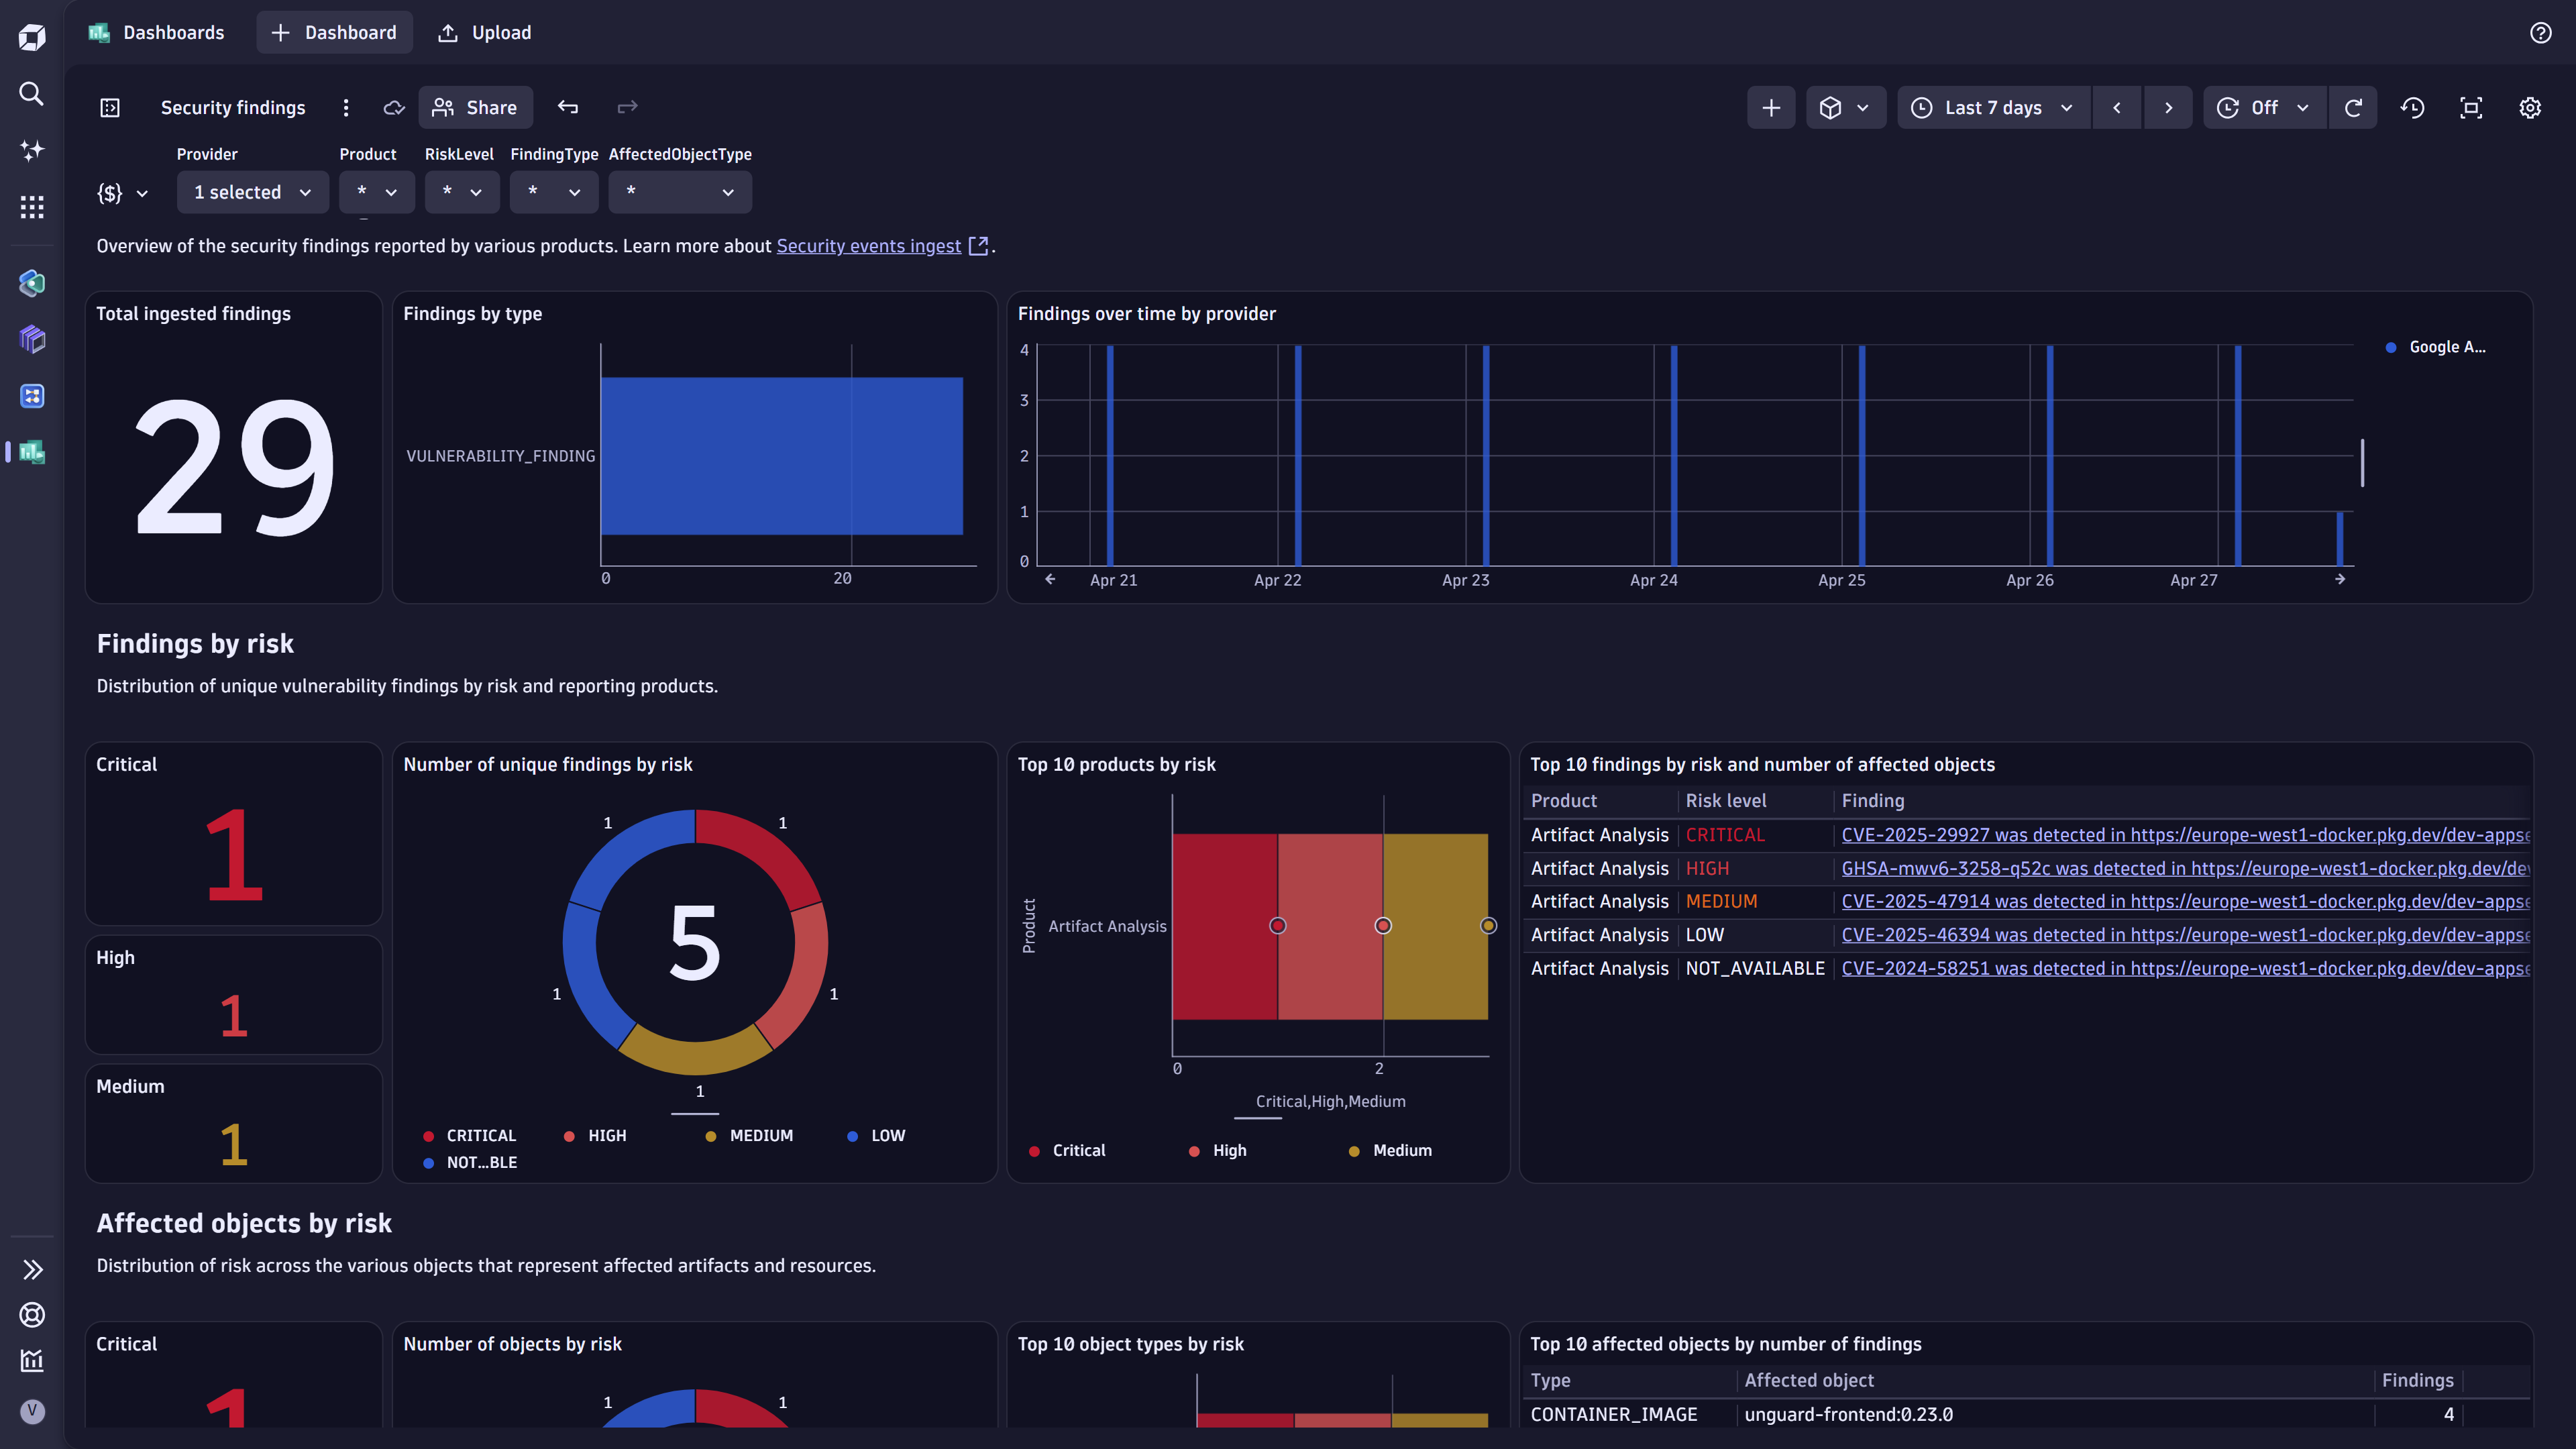Undo the last dashboard change
This screenshot has width=2576, height=1449.
[x=568, y=107]
